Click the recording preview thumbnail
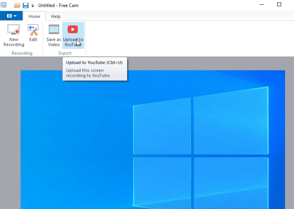Image resolution: width=294 pixels, height=209 pixels. pos(152,139)
